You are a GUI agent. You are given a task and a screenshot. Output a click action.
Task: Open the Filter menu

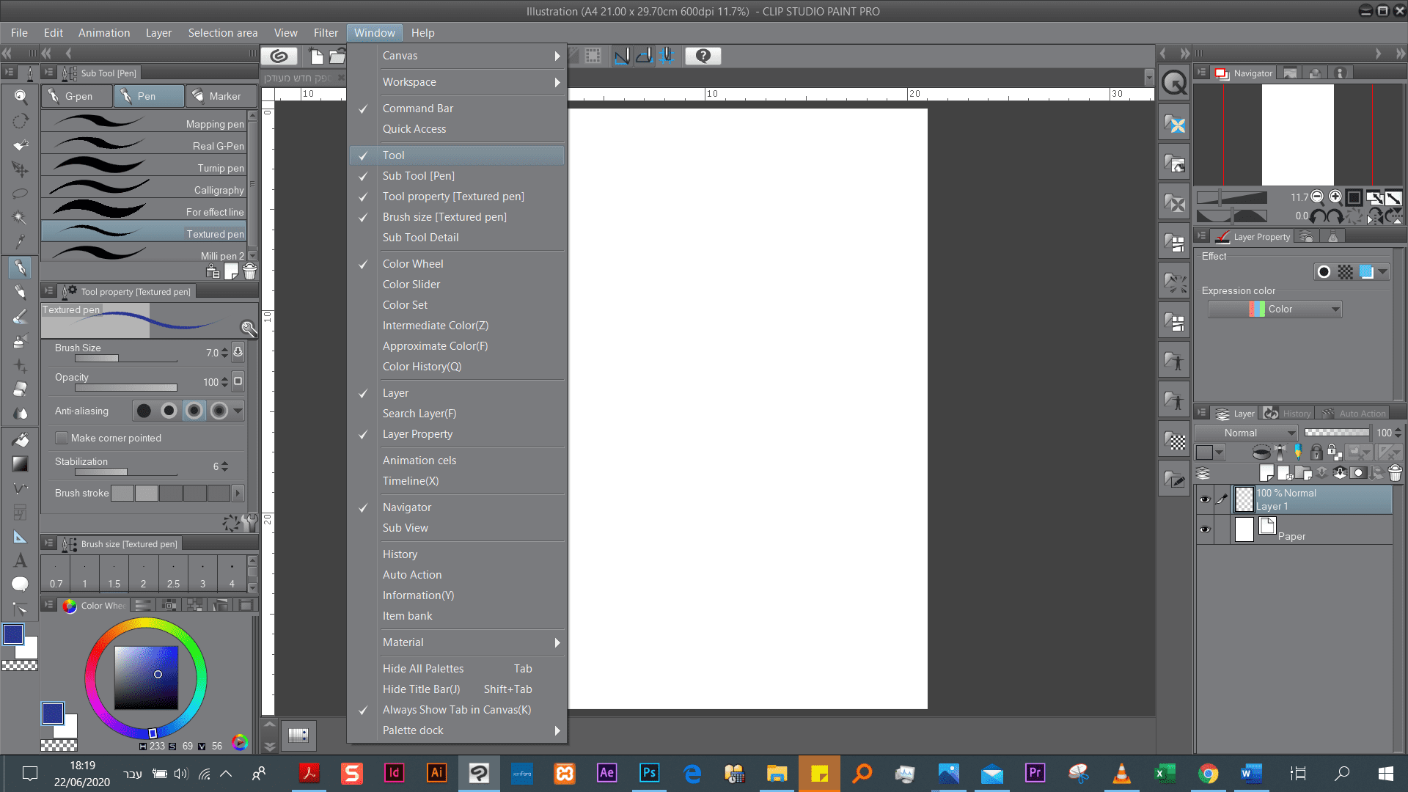325,33
